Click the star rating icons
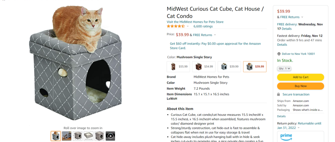 (176, 26)
